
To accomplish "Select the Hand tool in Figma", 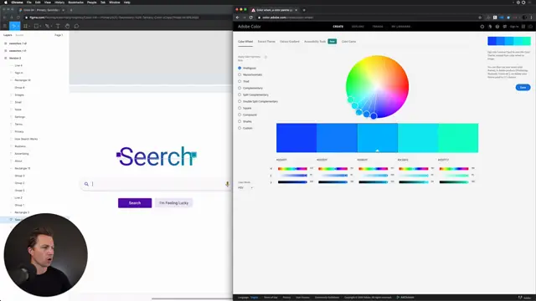I will pos(67,26).
